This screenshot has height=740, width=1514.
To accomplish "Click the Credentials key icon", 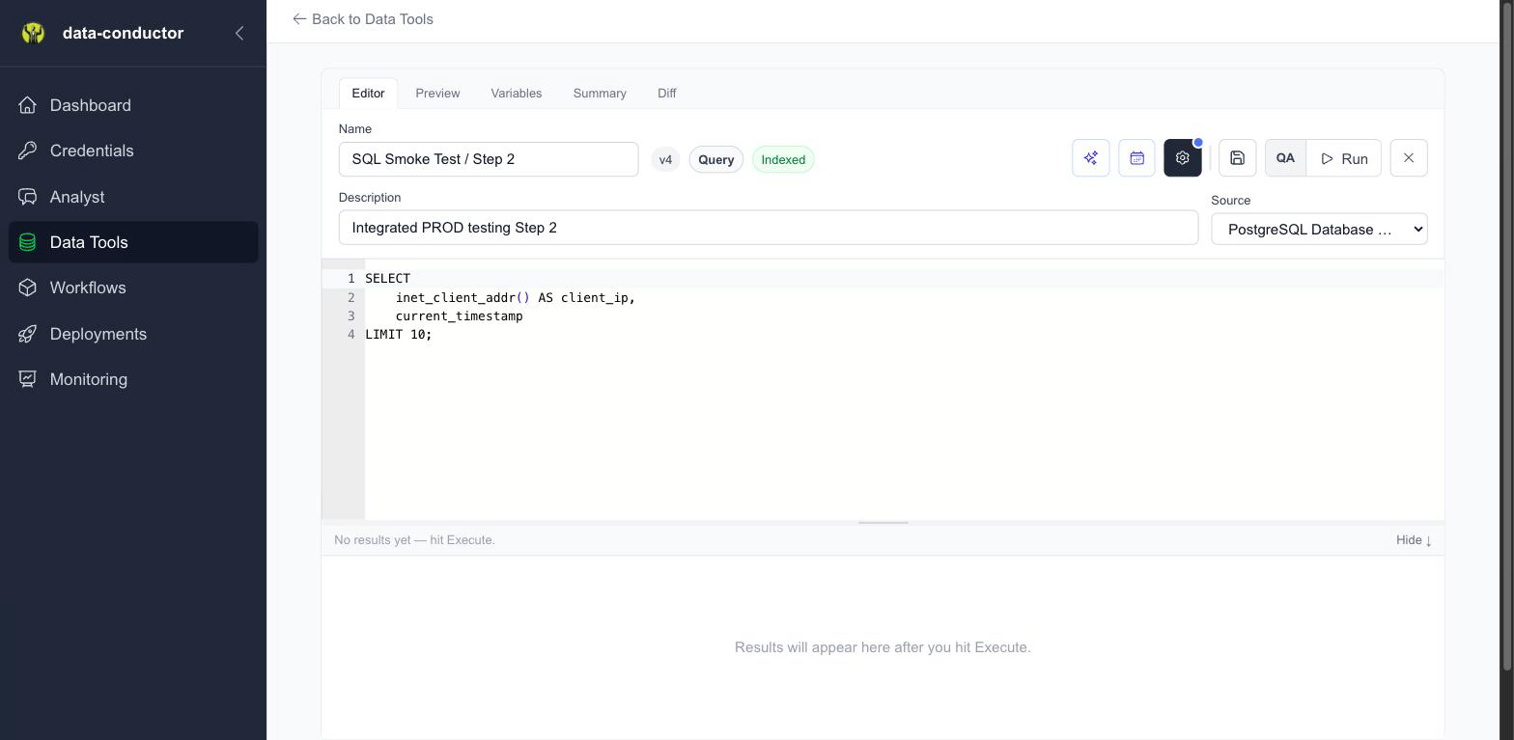I will pos(28,151).
